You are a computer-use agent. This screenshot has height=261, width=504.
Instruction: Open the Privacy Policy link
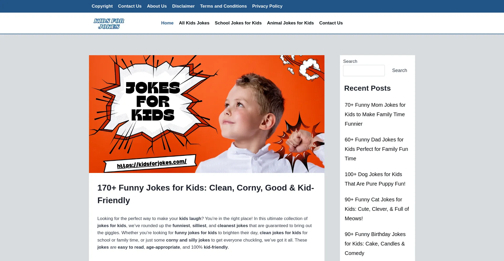click(x=267, y=6)
